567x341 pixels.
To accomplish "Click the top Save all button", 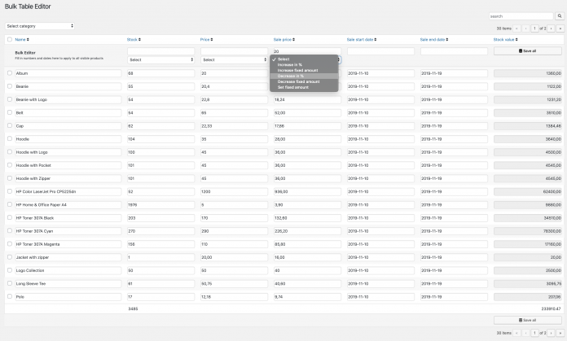I will coord(528,51).
